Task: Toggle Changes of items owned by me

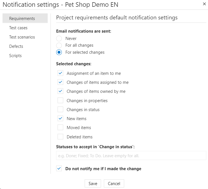Action: click(x=60, y=91)
